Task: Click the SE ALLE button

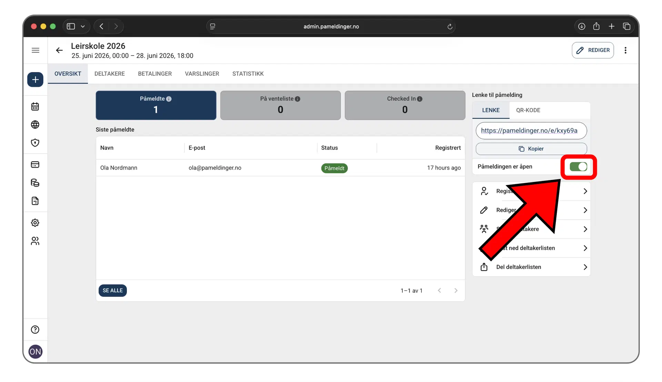Action: pyautogui.click(x=112, y=291)
